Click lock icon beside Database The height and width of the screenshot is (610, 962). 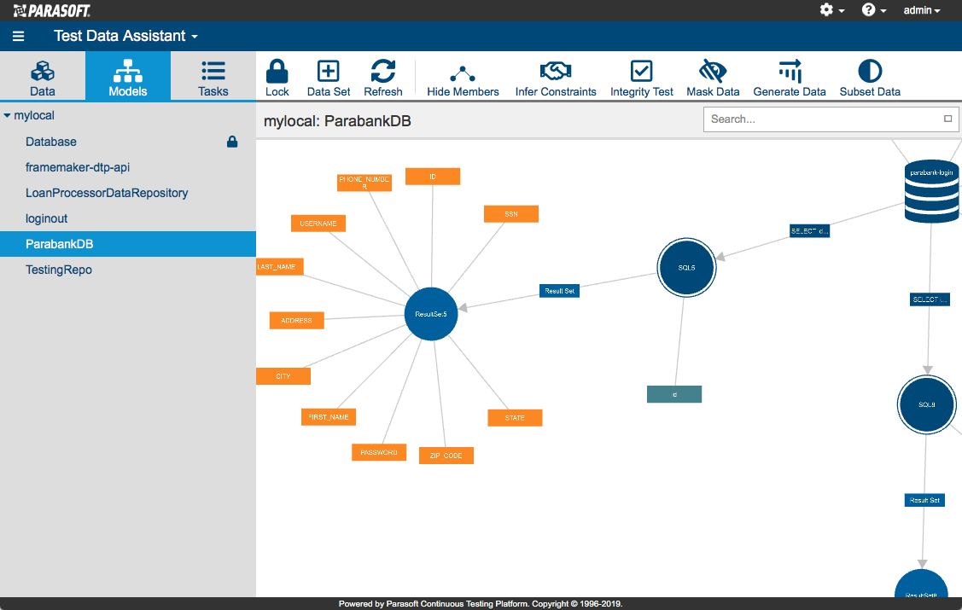pyautogui.click(x=232, y=142)
